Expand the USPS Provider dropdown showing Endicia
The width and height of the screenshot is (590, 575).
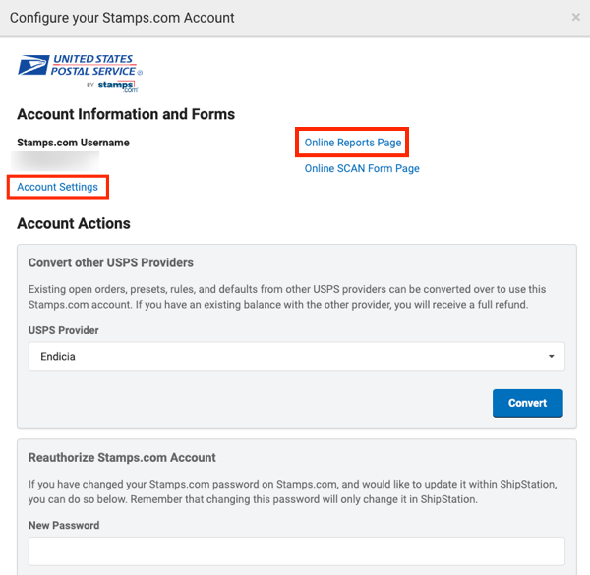(x=297, y=356)
